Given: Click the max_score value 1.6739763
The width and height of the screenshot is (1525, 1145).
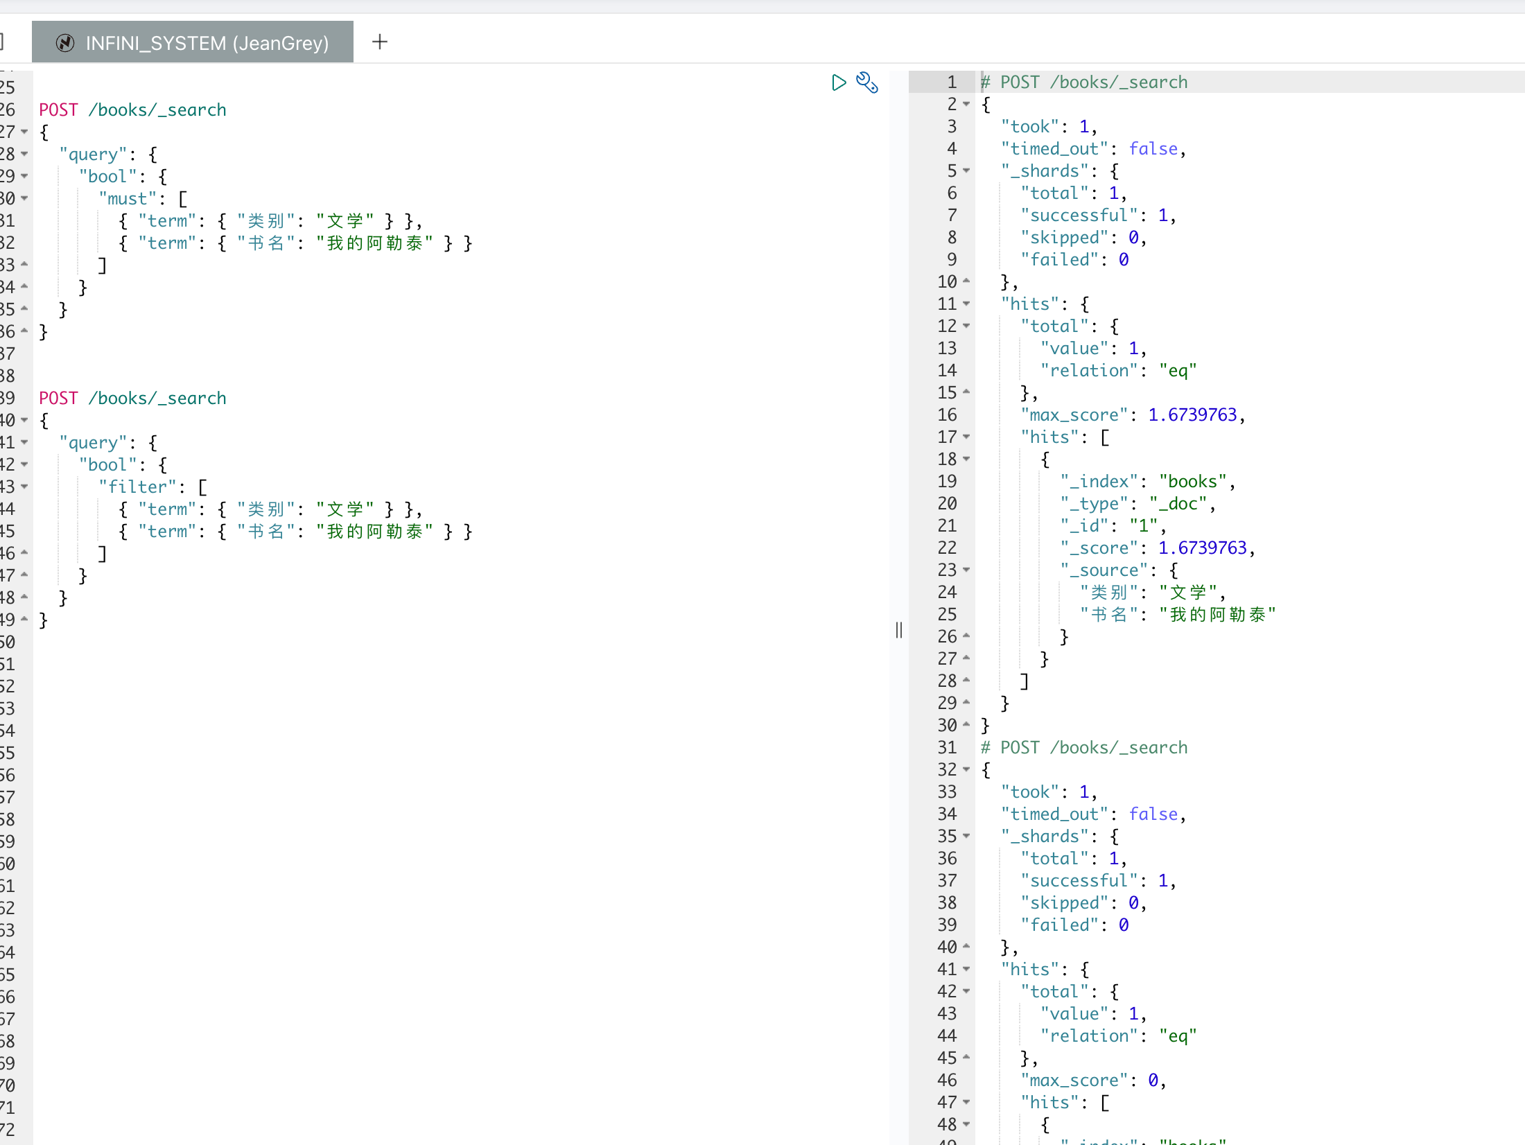Looking at the screenshot, I should 1192,415.
